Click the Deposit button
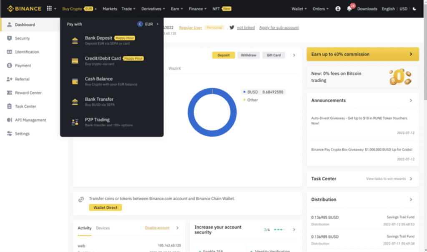The width and height of the screenshot is (427, 252). point(224,55)
